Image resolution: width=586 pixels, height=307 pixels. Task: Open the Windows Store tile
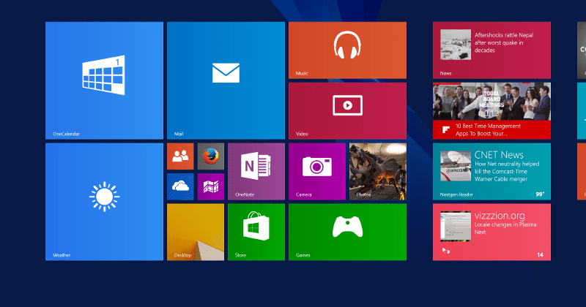[x=256, y=232]
